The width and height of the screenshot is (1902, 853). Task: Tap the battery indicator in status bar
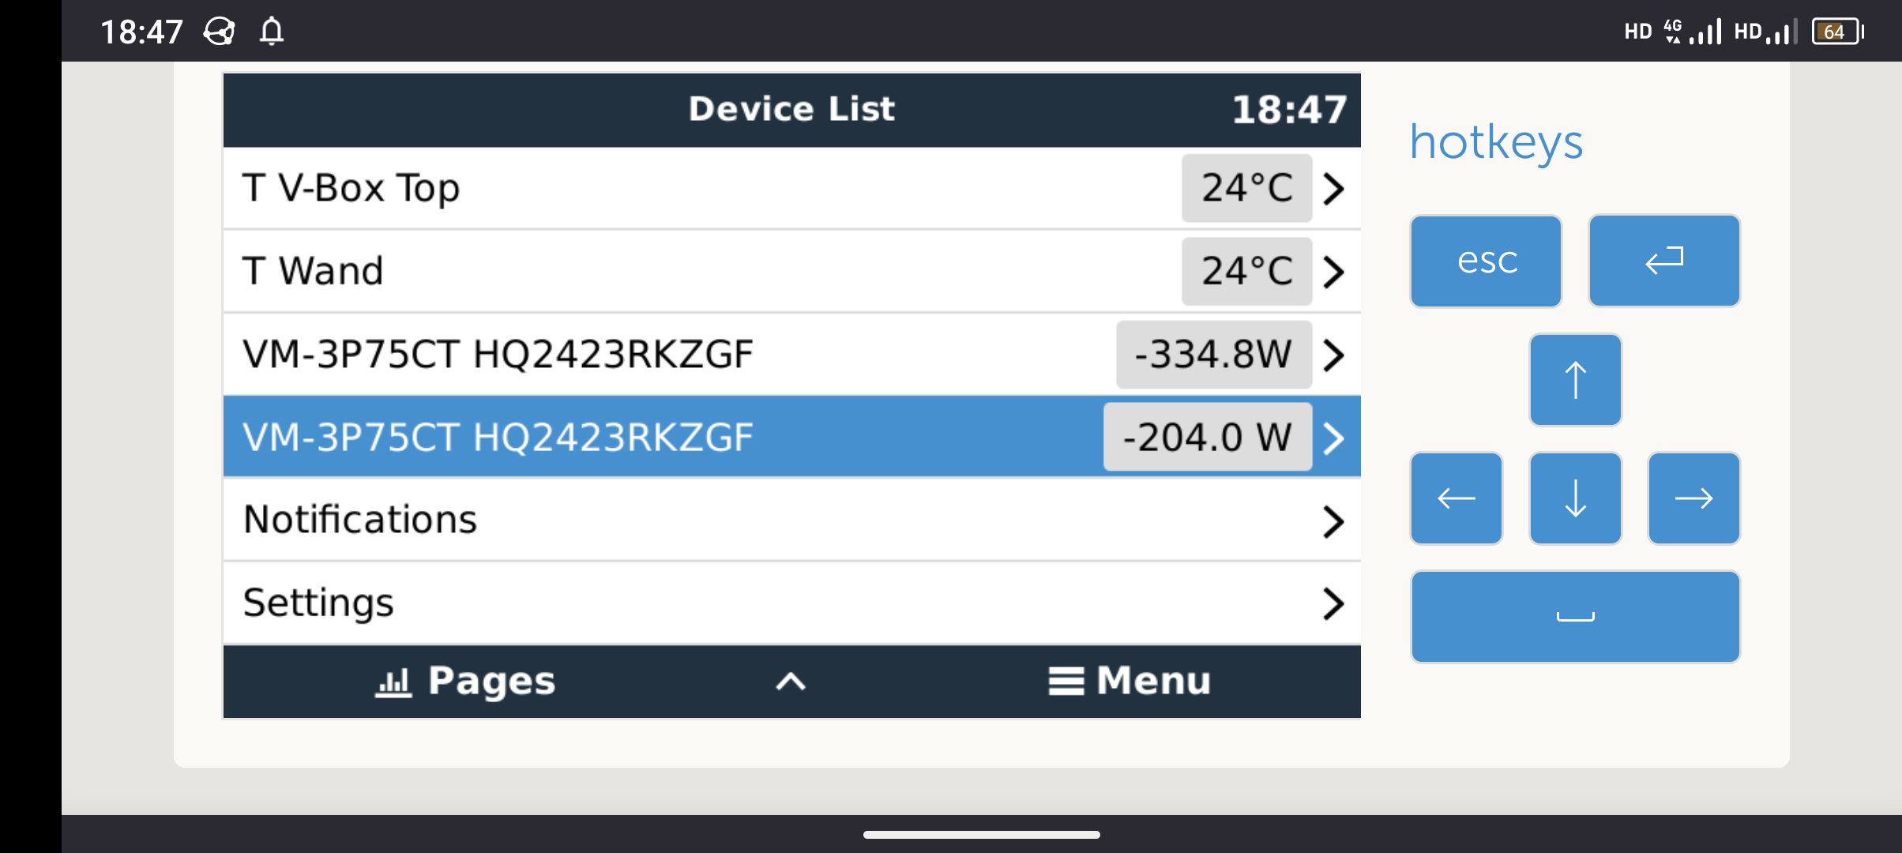point(1838,32)
